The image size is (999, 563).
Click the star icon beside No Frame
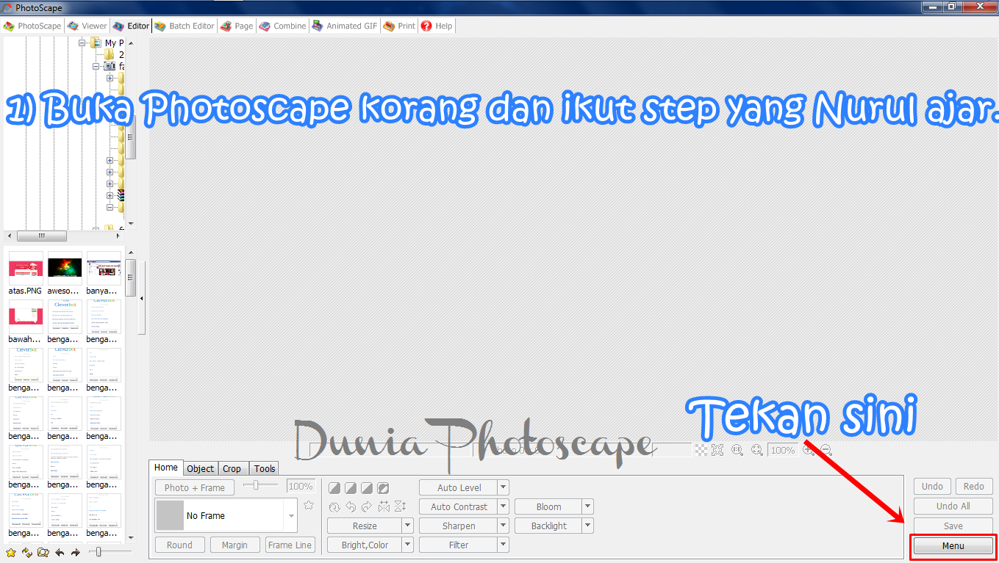pyautogui.click(x=309, y=505)
